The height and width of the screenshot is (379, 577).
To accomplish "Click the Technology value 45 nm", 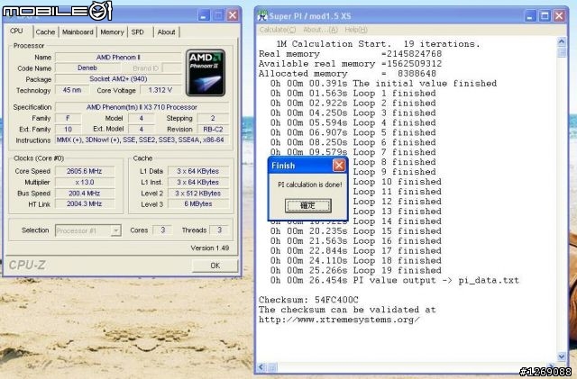I will tap(72, 90).
